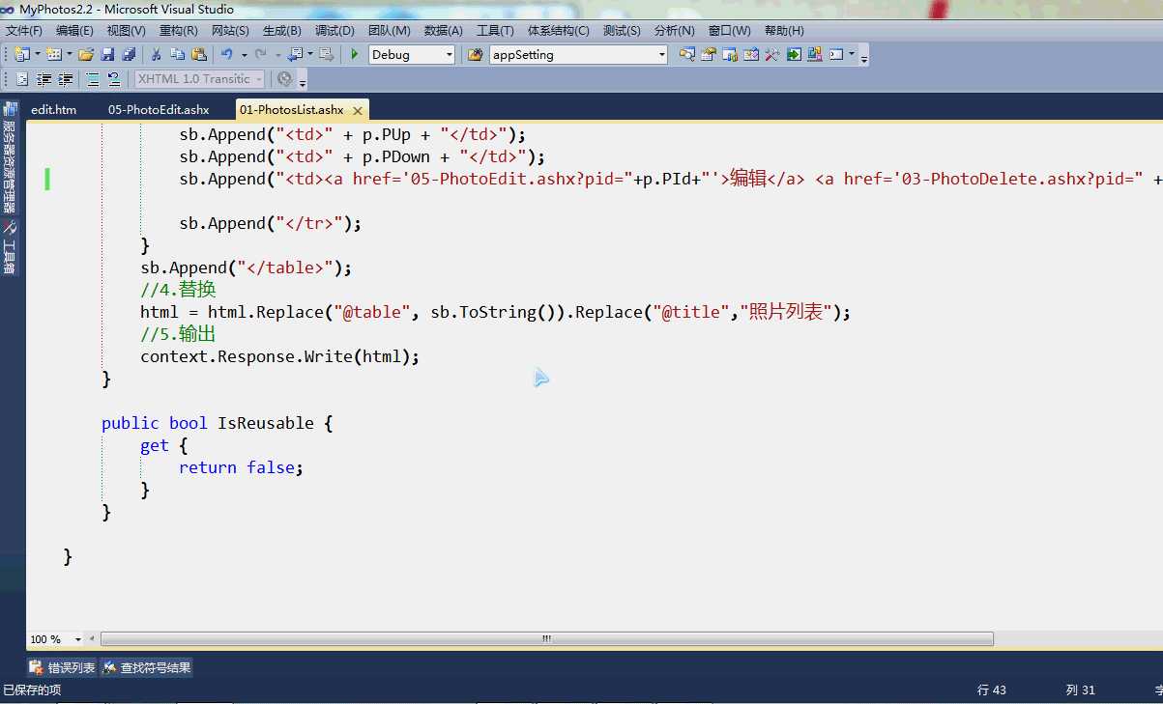Click the Copy icon in toolbar

coord(177,54)
